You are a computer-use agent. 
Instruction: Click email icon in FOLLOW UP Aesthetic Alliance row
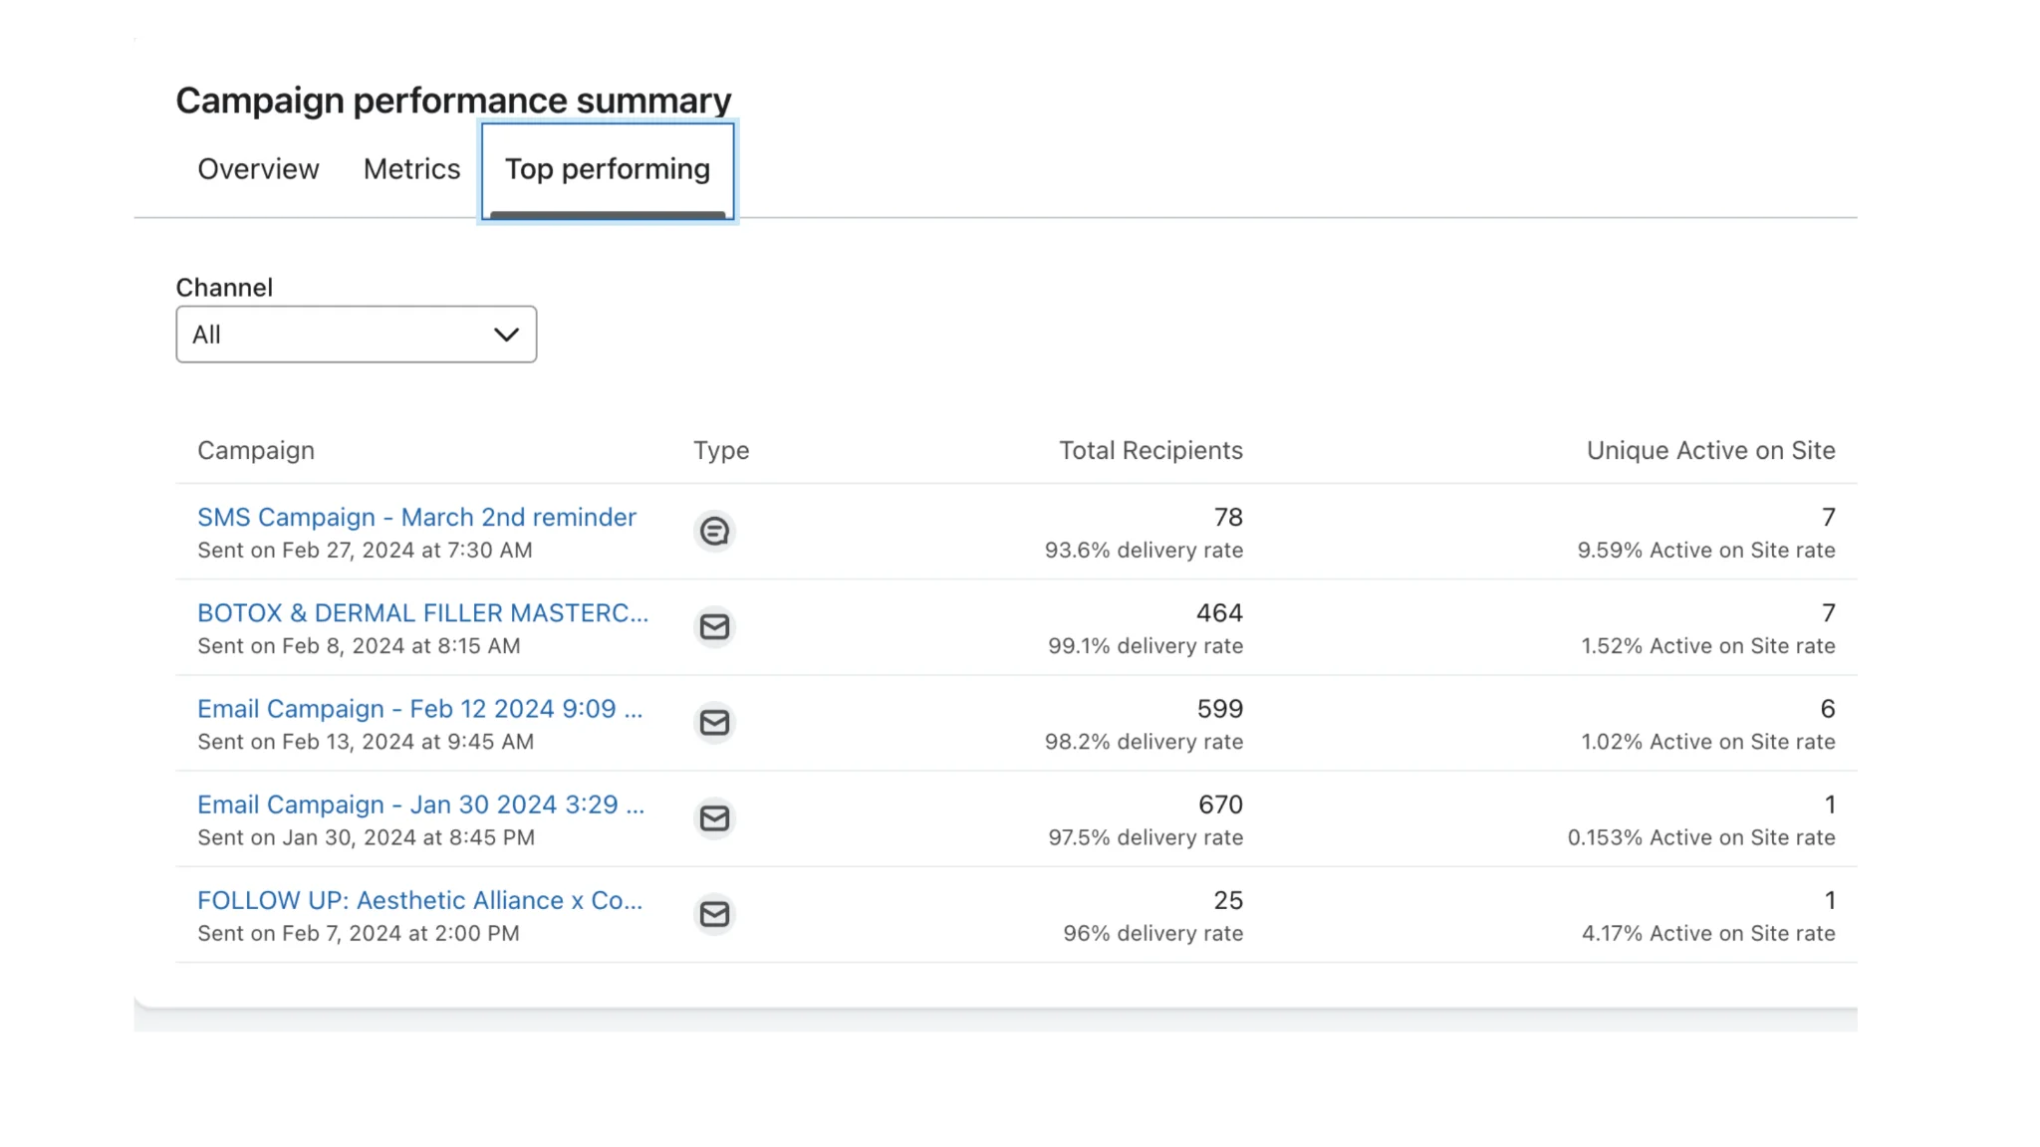[714, 914]
